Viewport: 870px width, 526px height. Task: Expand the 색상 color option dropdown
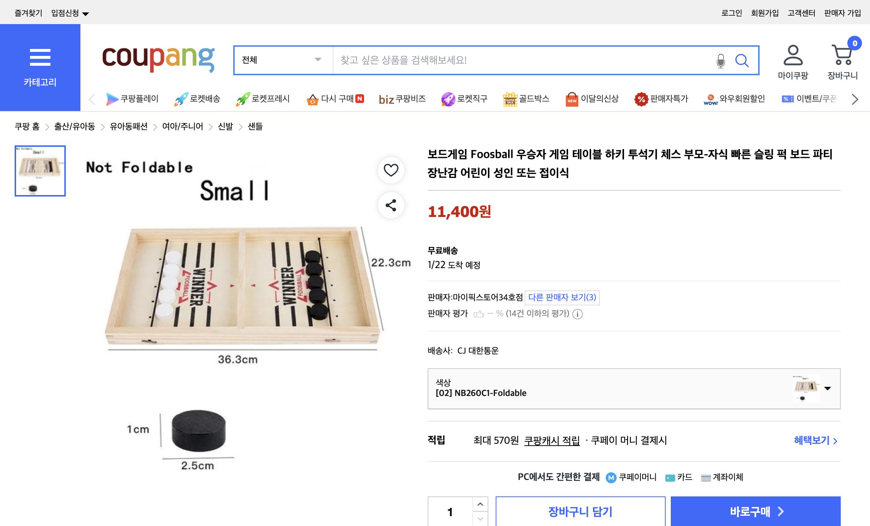pos(826,389)
